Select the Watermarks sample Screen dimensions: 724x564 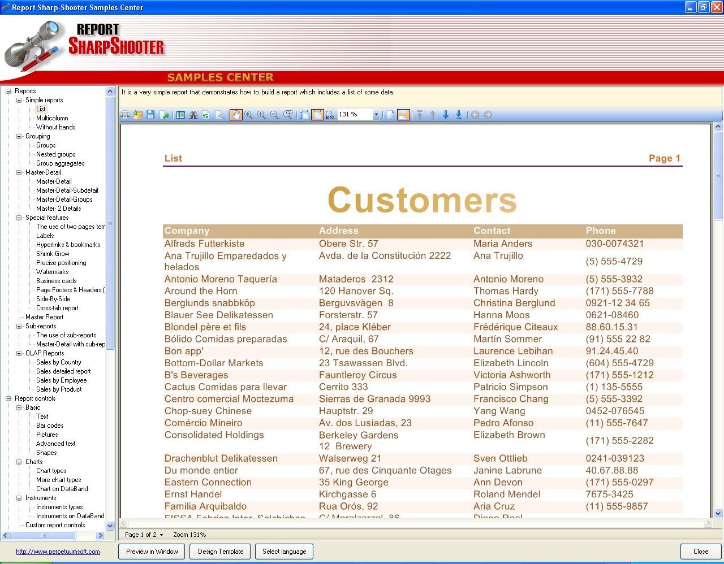(52, 272)
